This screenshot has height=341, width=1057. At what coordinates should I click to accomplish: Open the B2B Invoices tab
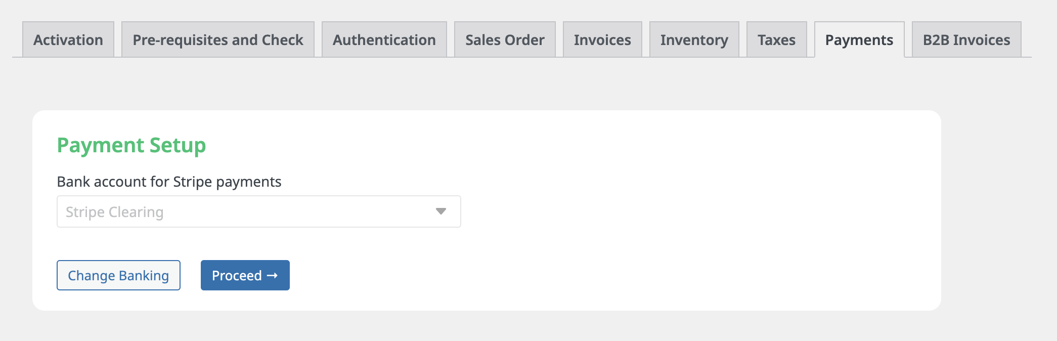click(x=966, y=39)
